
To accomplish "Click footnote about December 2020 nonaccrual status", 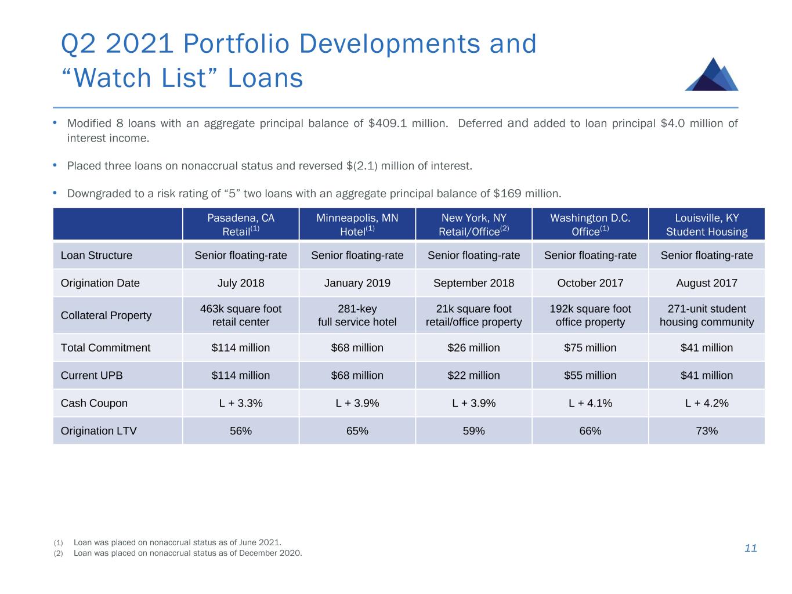I will coord(187,553).
